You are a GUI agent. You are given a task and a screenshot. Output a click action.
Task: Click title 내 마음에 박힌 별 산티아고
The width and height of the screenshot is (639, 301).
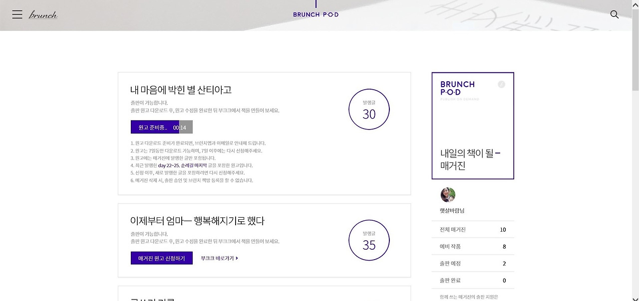point(181,90)
